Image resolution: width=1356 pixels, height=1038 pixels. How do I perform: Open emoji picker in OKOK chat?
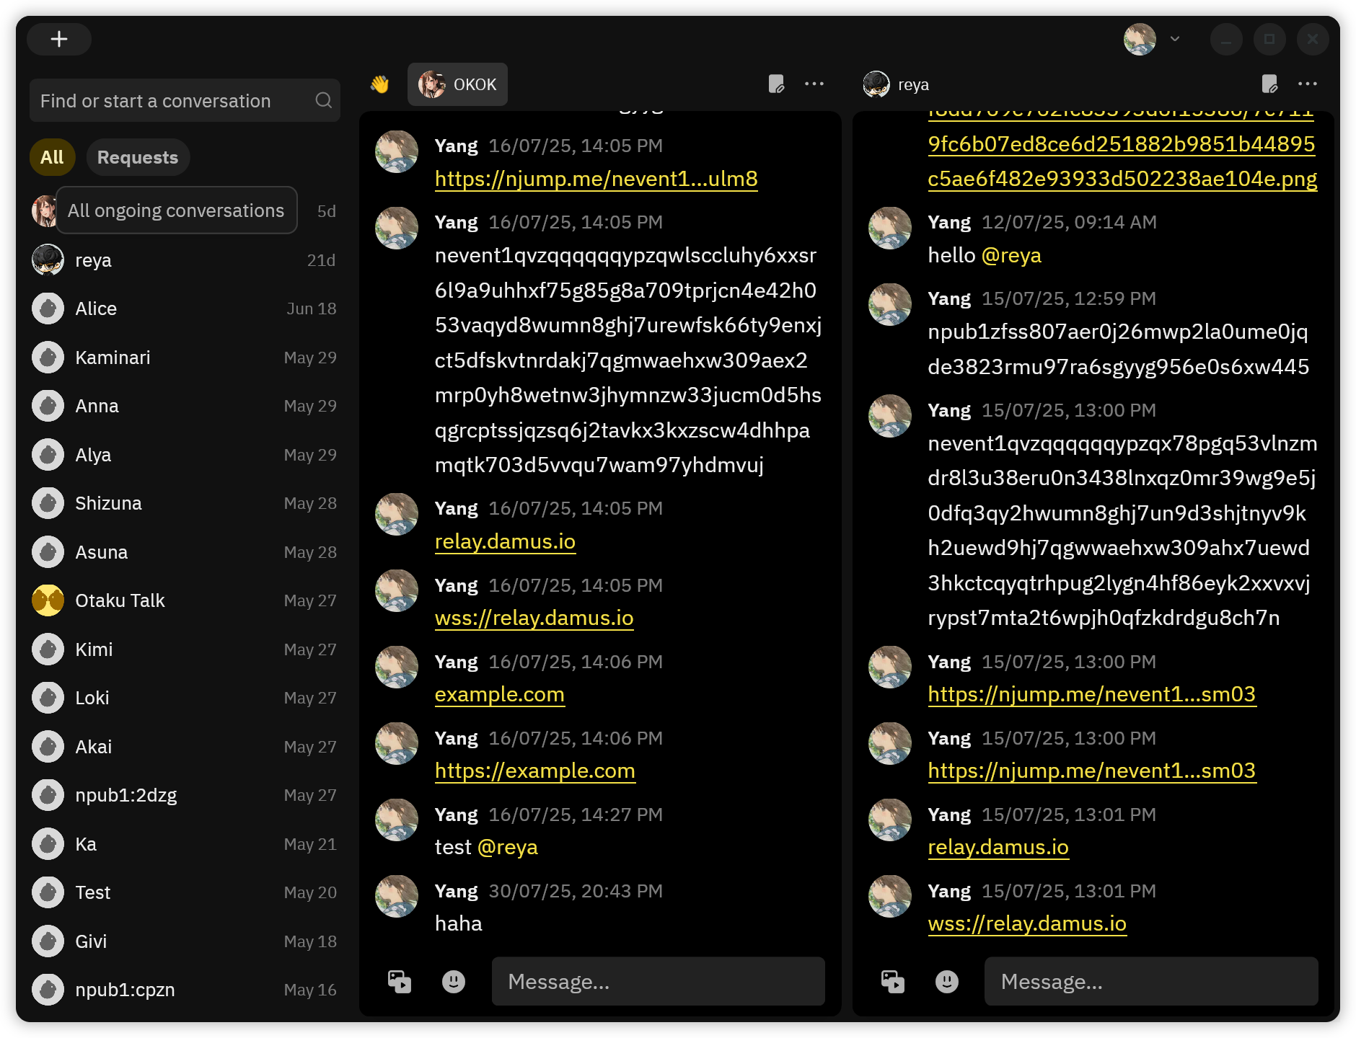pyautogui.click(x=454, y=982)
